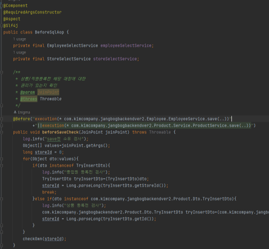The image size is (269, 249).
Task: Click the Enigma author hint above @Before
Action: point(22,112)
